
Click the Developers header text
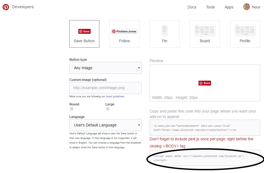coord(23,7)
